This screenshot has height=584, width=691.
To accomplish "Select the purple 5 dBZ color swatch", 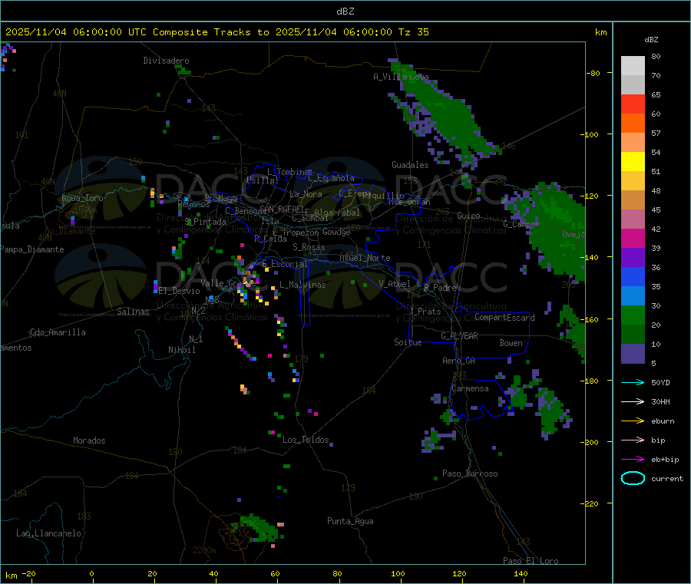I will [x=633, y=353].
